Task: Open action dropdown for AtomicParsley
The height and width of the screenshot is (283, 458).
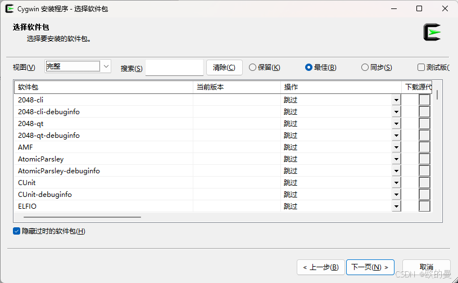Action: click(396, 159)
